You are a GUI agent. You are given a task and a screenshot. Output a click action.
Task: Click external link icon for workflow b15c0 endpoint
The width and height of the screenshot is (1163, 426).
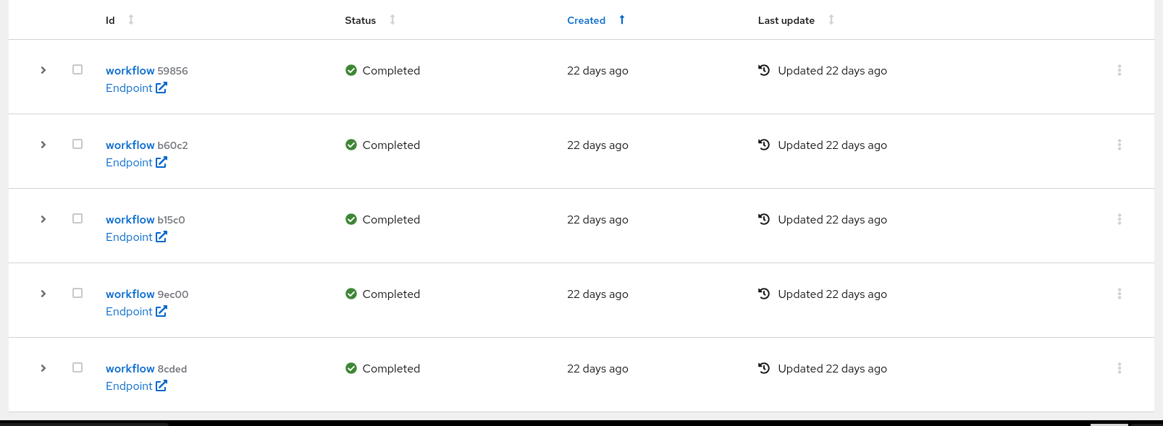(161, 237)
